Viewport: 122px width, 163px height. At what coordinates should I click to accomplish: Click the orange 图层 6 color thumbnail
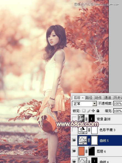pyautogui.click(x=81, y=151)
